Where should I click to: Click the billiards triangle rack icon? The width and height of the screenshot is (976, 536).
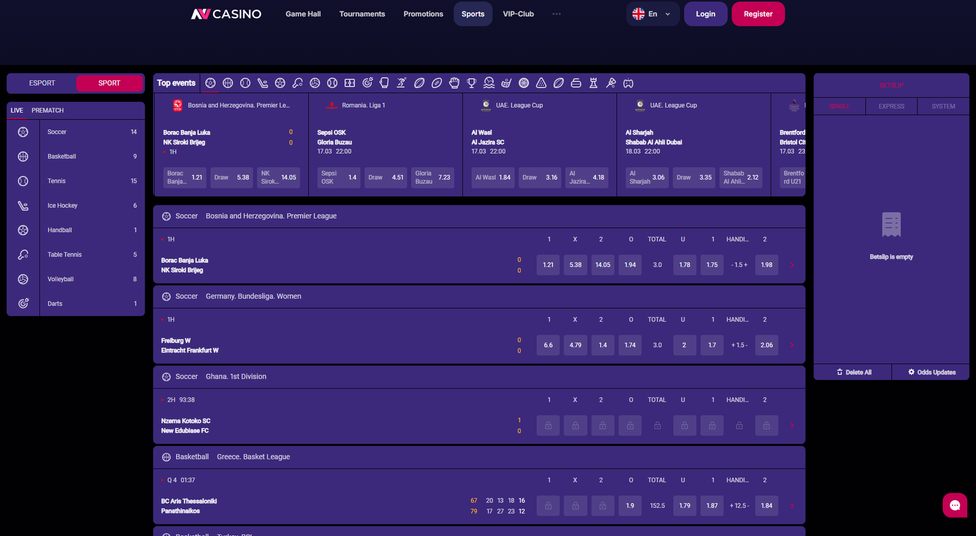(x=541, y=83)
